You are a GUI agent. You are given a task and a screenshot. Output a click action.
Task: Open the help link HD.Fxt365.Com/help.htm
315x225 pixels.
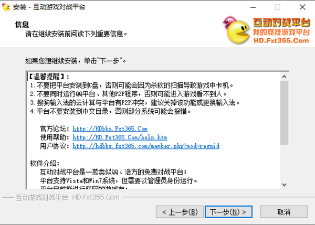(x=120, y=137)
